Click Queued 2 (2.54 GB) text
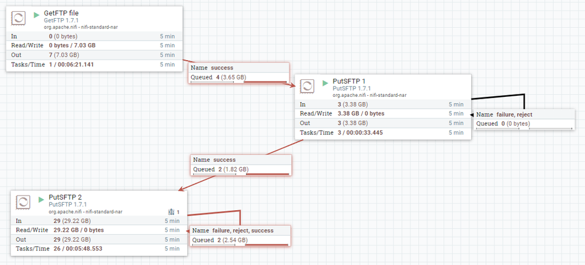The image size is (585, 265). click(220, 240)
